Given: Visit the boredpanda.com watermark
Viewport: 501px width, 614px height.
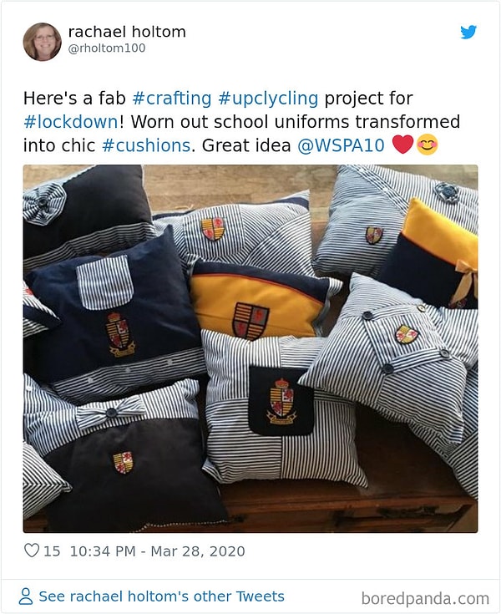Looking at the screenshot, I should click(425, 598).
